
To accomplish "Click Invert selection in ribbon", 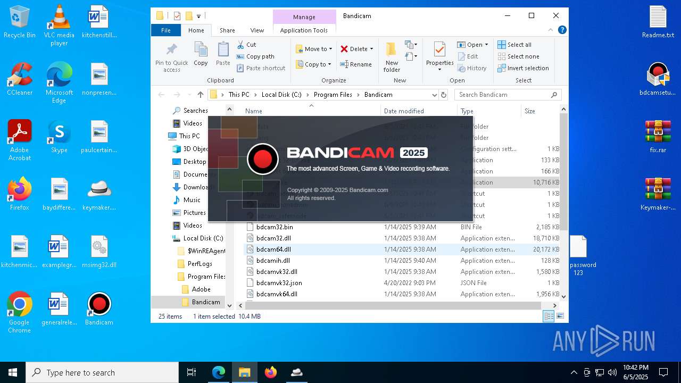I will tap(523, 68).
